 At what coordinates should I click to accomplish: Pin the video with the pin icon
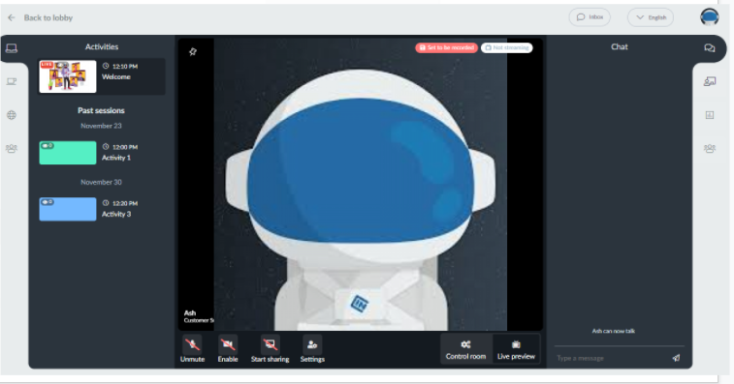[193, 51]
